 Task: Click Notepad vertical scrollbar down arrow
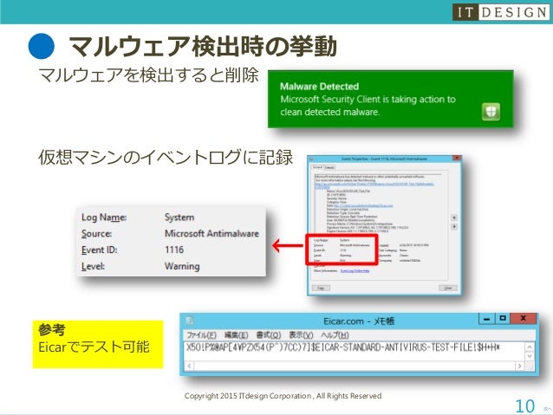tap(530, 356)
